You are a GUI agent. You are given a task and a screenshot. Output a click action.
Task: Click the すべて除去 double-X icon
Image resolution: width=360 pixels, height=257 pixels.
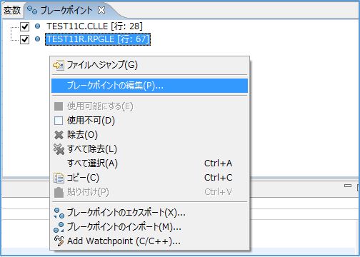tap(59, 149)
